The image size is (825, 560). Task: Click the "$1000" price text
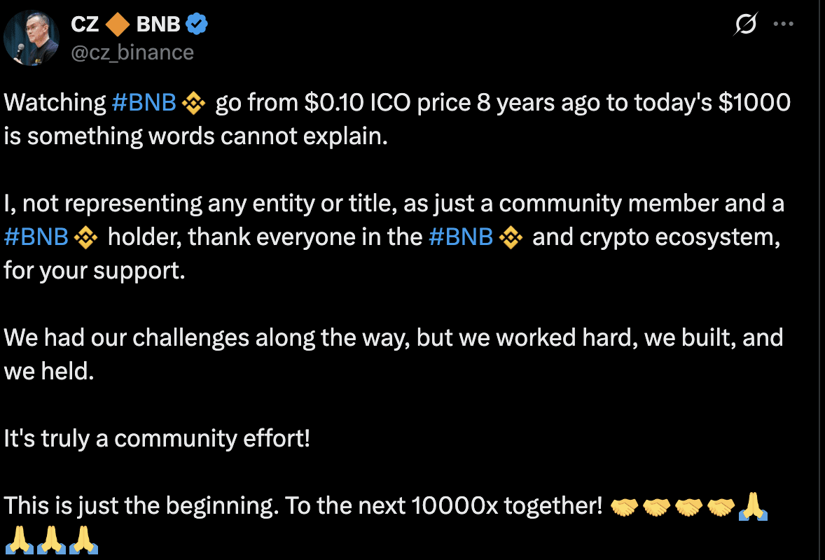pos(754,102)
